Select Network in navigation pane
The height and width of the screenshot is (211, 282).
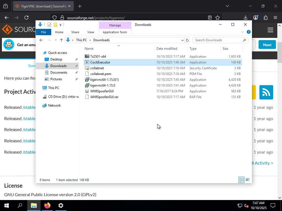(x=54, y=105)
